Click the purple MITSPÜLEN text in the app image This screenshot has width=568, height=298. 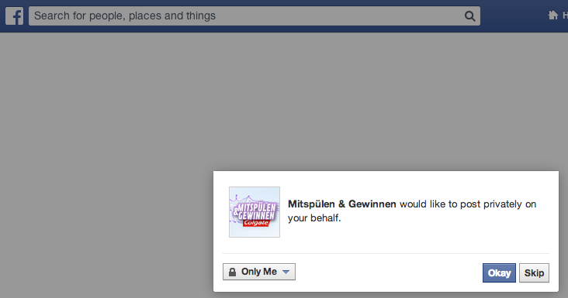click(257, 207)
